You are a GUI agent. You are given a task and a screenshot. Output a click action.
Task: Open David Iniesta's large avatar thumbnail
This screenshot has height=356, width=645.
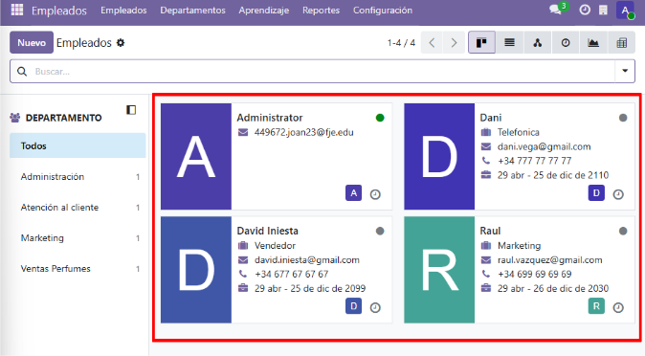(x=196, y=270)
